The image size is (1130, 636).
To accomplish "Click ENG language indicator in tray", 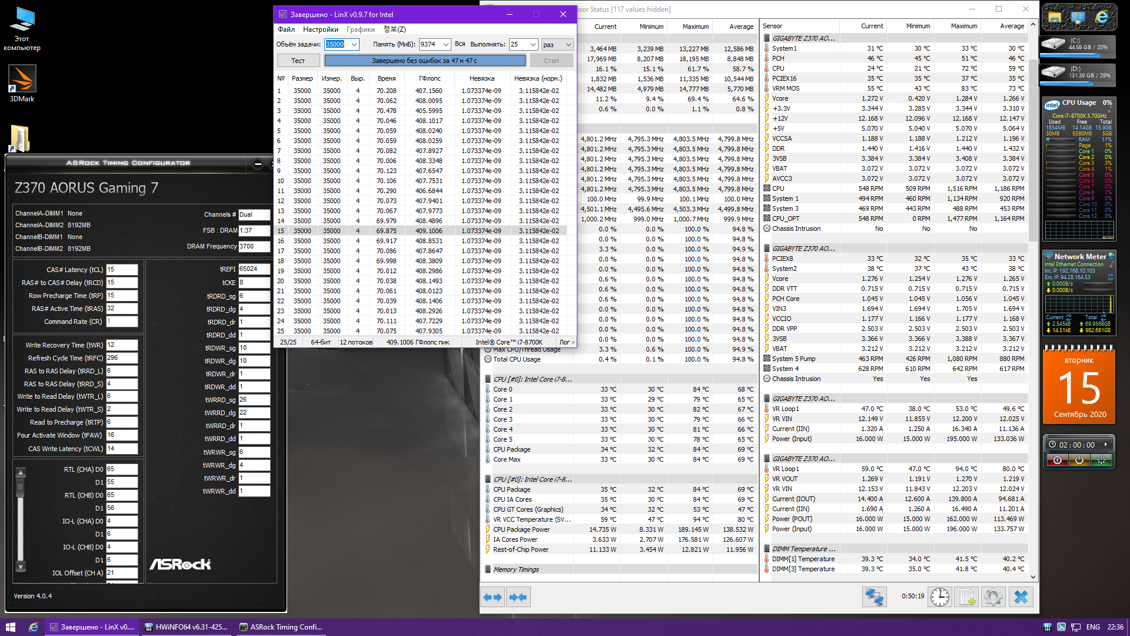I will point(1093,627).
